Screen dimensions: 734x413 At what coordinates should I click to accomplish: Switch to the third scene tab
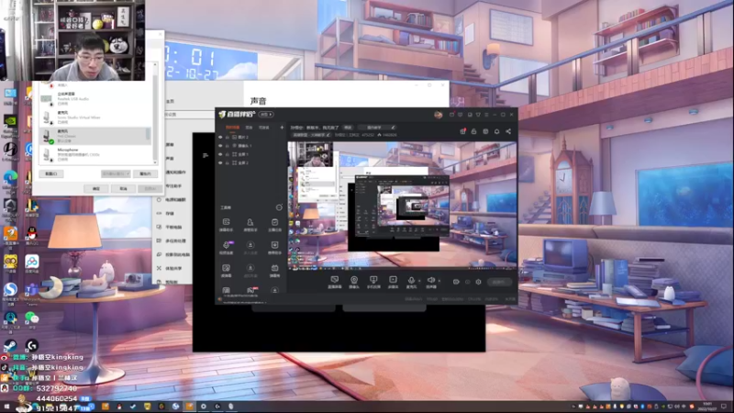tap(264, 128)
